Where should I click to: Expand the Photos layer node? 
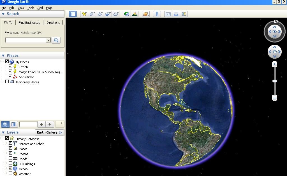click(5, 153)
